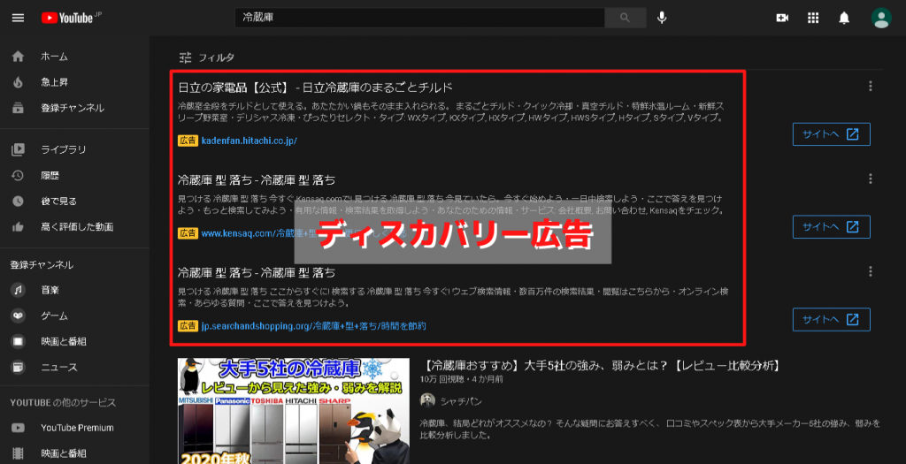Click the シャチパン channel avatar
Screen dimensions: 906x464
(427, 400)
